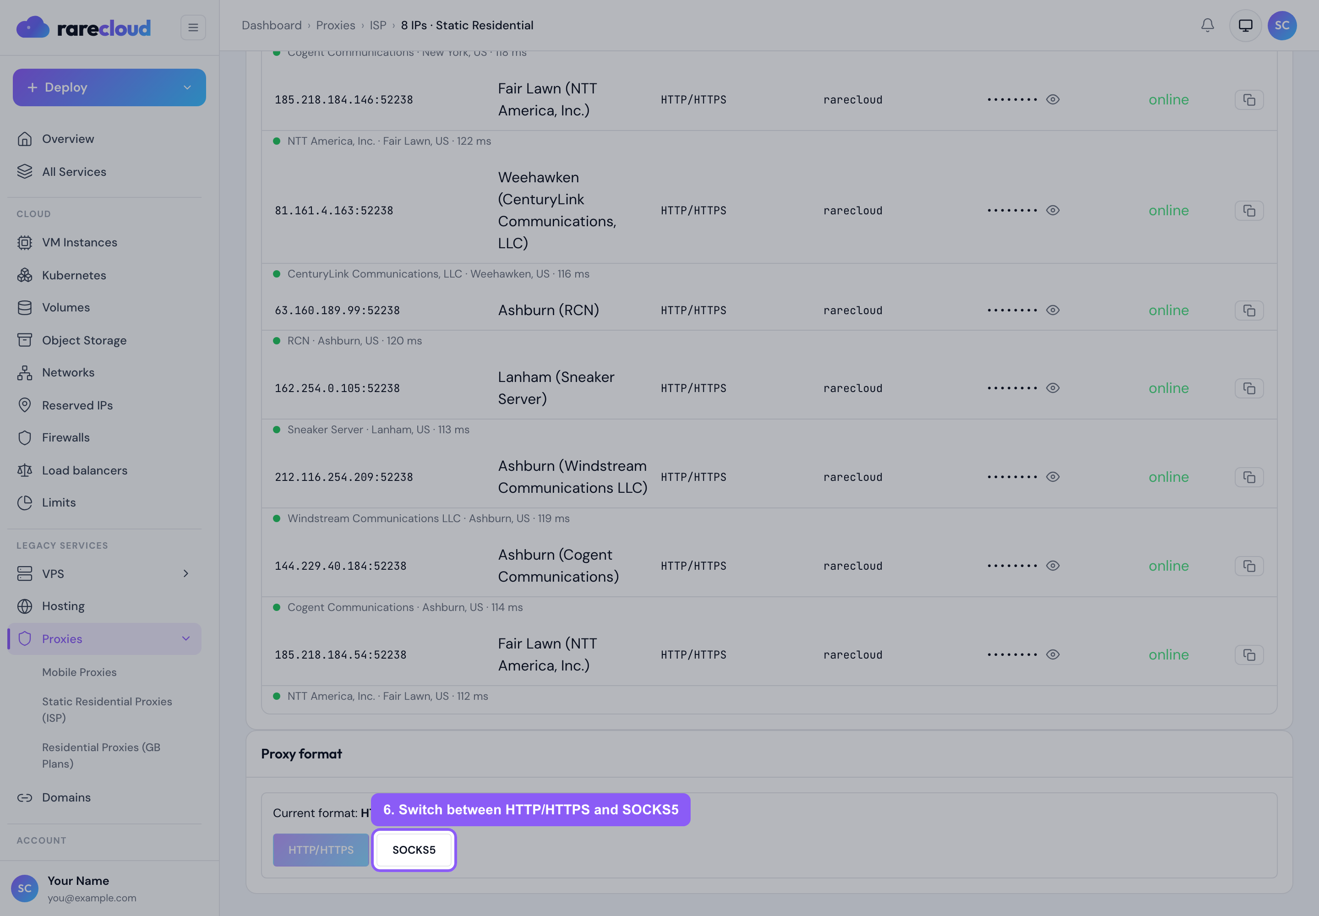Click status line Windstream Communications LLC · Ashburn, US · 119 ms
The image size is (1319, 916).
428,518
